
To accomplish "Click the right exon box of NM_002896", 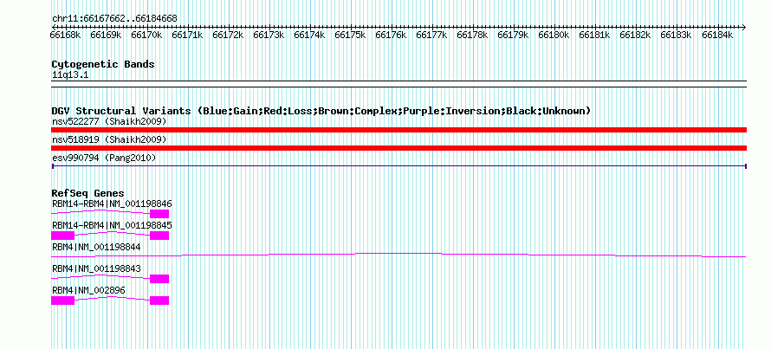I will (x=159, y=301).
